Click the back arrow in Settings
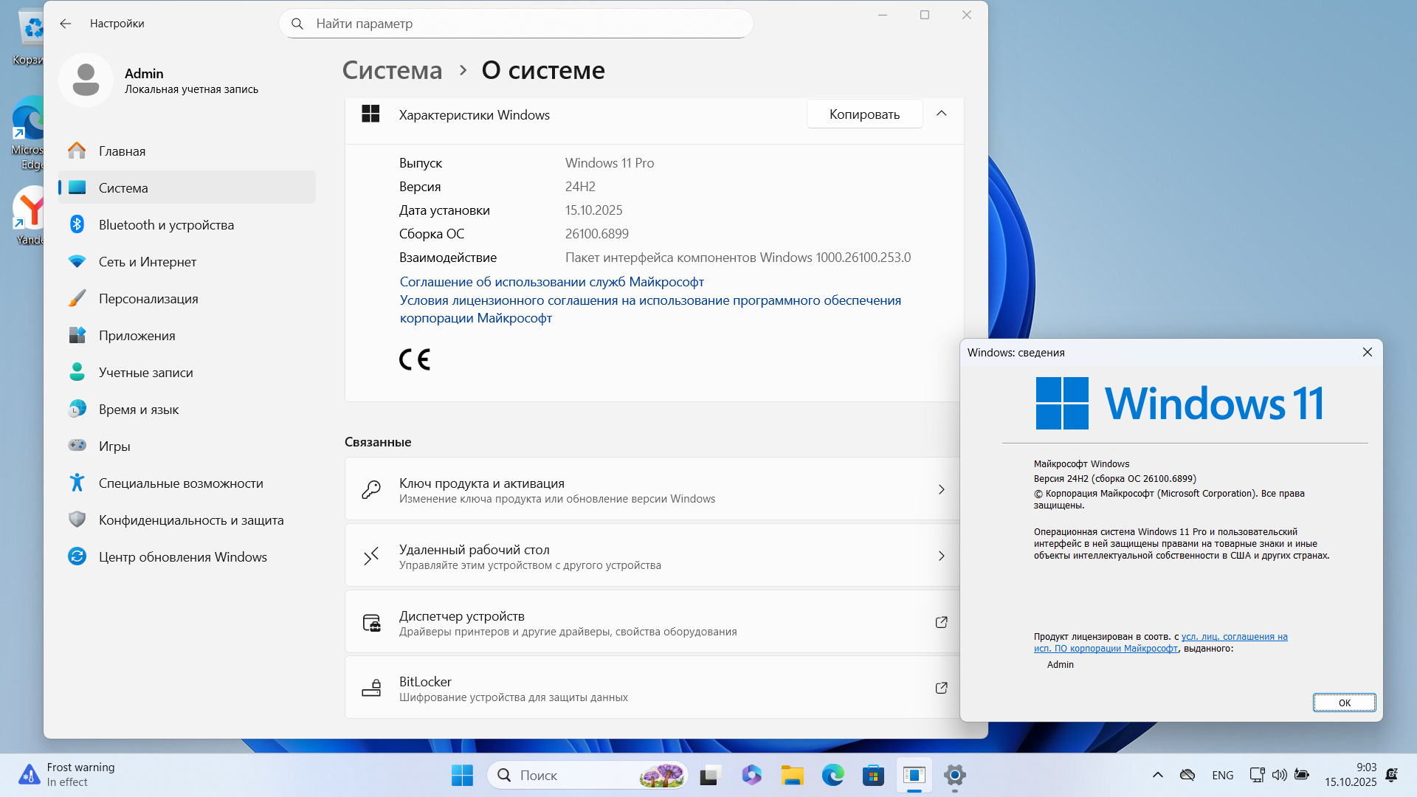 click(66, 24)
